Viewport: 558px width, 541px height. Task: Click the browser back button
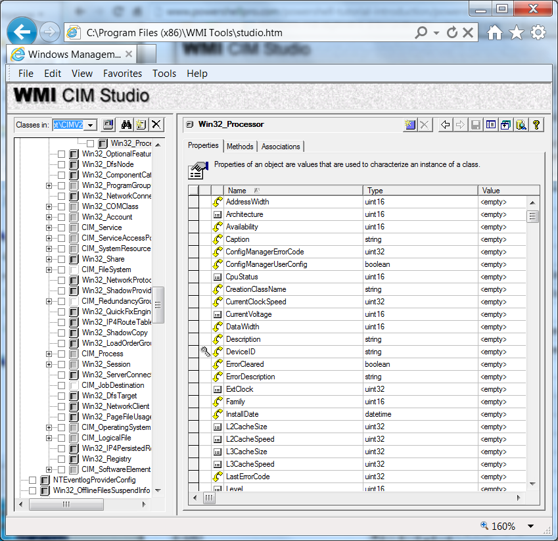coord(22,32)
